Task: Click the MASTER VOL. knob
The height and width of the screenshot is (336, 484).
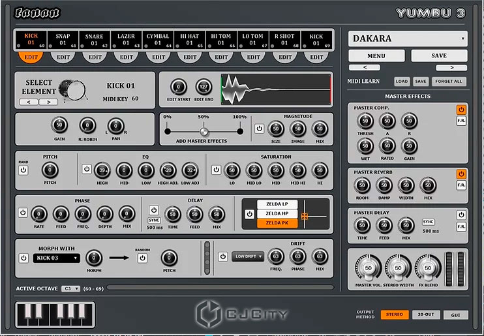Action: coord(369,268)
